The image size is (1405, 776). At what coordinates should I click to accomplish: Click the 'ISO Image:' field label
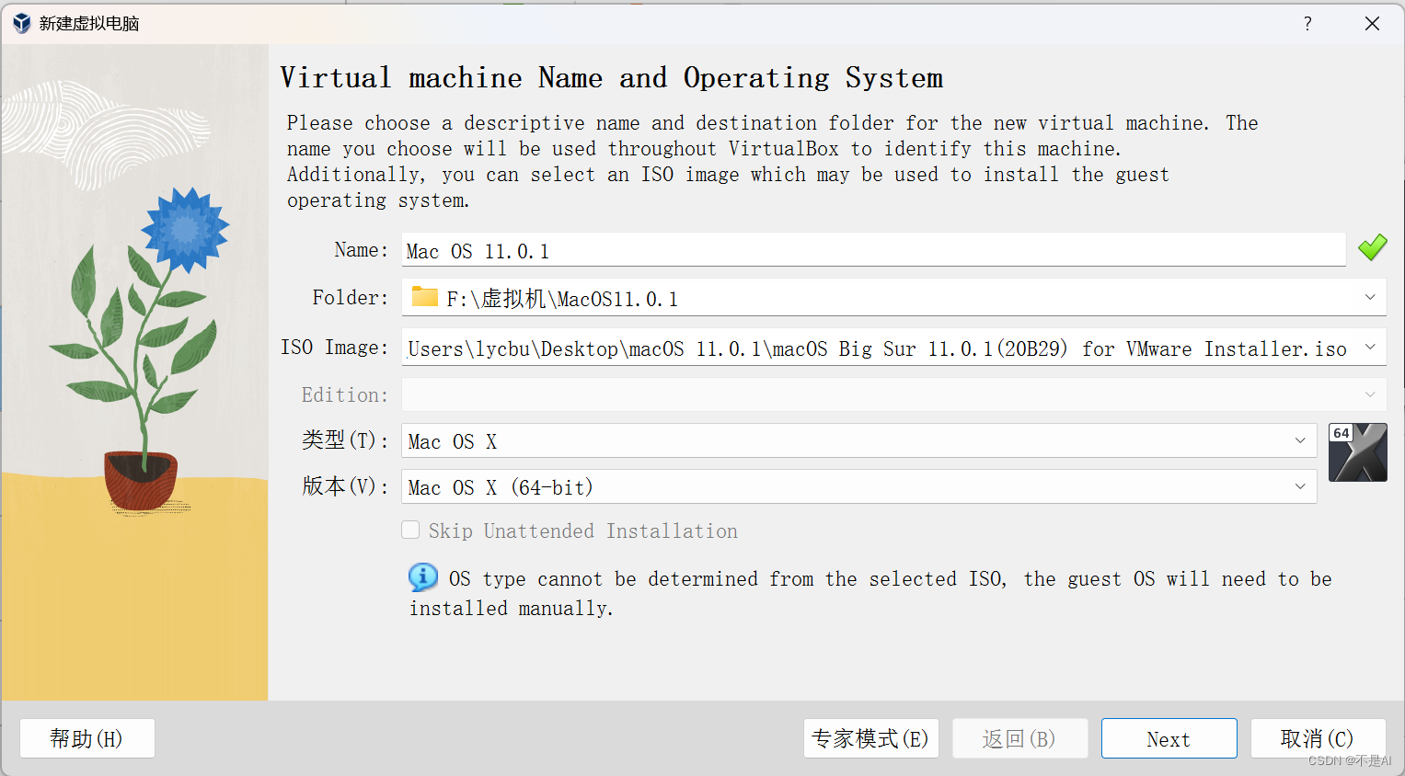click(335, 347)
